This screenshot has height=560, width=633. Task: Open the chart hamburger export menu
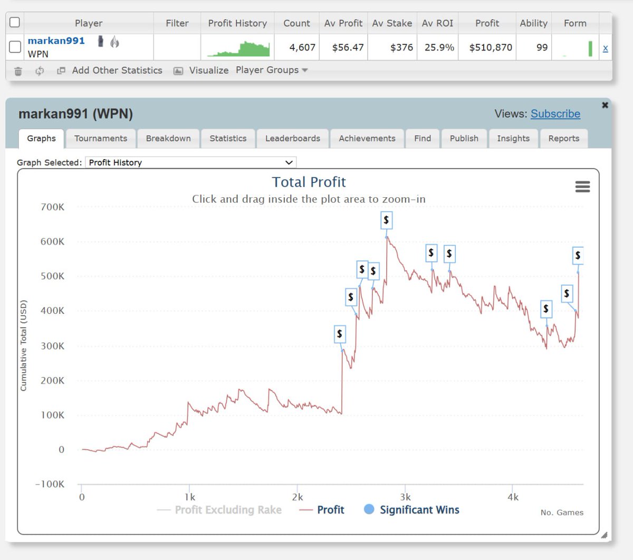582,187
